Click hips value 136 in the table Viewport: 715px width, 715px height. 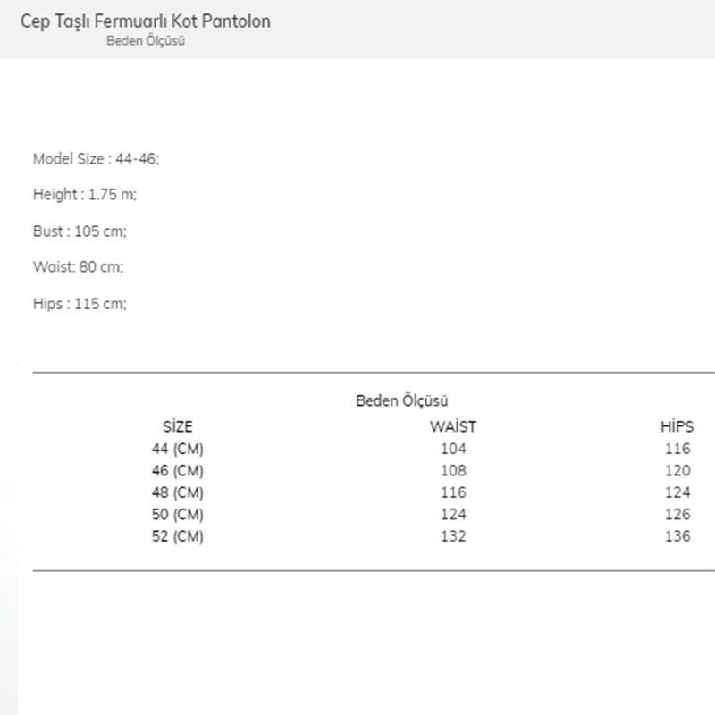[x=677, y=536]
